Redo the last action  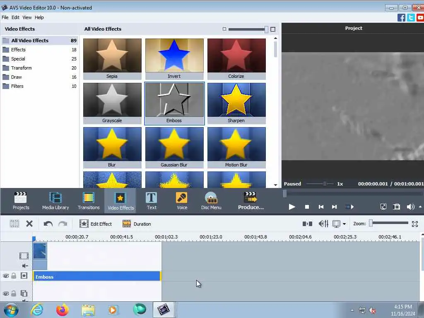(63, 224)
